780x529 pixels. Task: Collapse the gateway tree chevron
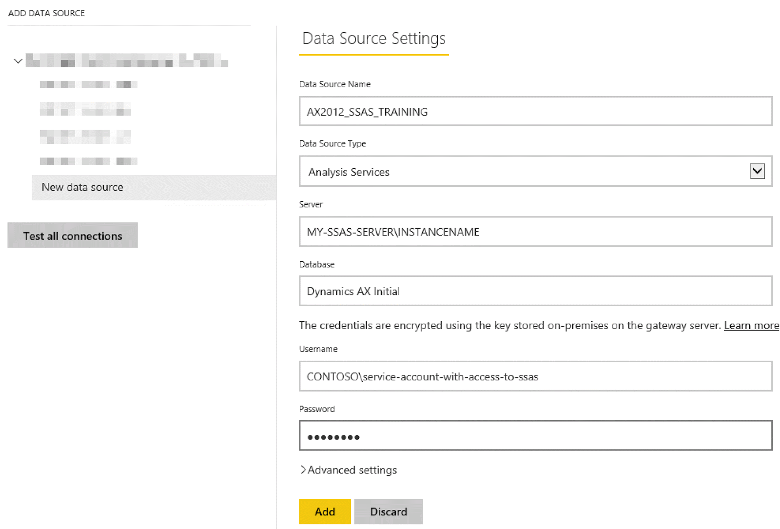pos(18,61)
